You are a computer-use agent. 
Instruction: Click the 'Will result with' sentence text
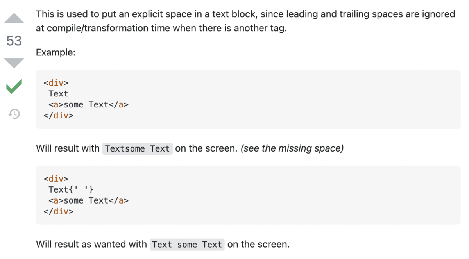tap(68, 148)
